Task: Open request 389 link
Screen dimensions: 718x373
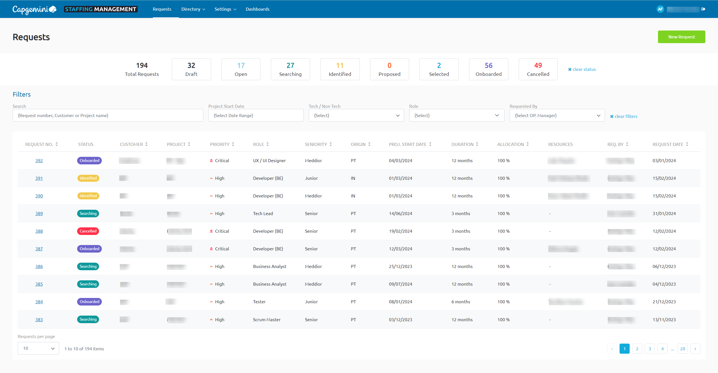Action: click(39, 213)
